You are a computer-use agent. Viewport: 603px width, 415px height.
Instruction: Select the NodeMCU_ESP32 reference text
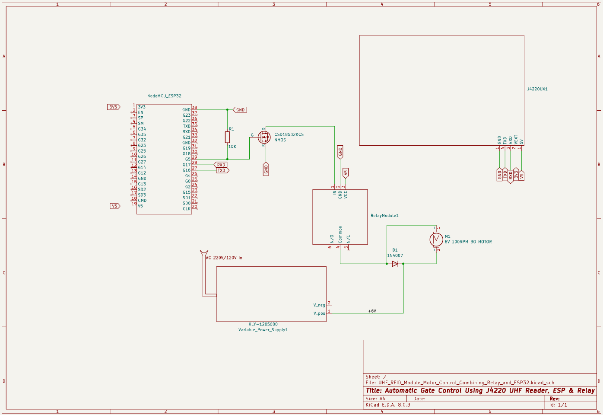click(164, 96)
